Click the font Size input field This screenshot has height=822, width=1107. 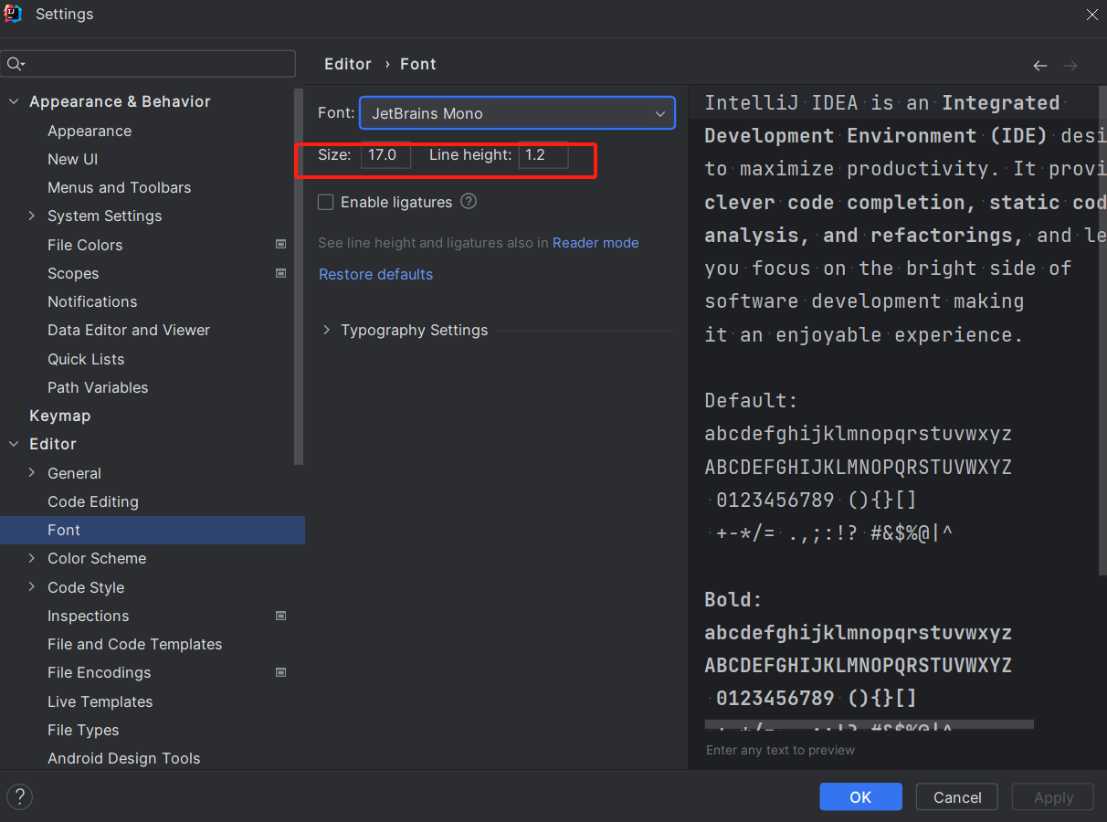385,155
